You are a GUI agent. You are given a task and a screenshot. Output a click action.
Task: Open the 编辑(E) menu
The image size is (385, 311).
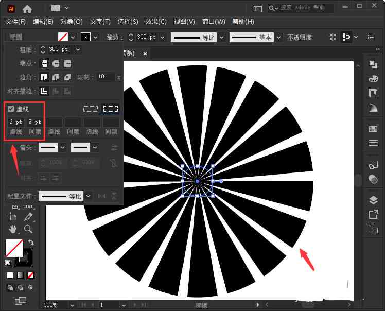coord(43,22)
